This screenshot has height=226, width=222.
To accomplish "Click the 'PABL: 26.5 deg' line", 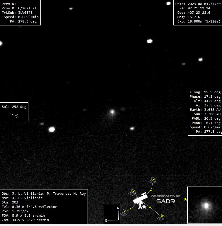I will pyautogui.click(x=206, y=118).
